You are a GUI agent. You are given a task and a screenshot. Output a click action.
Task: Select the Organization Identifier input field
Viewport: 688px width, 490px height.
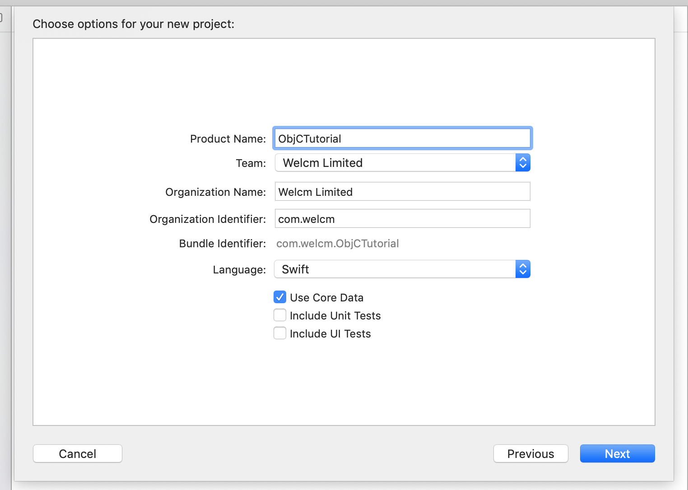point(402,219)
